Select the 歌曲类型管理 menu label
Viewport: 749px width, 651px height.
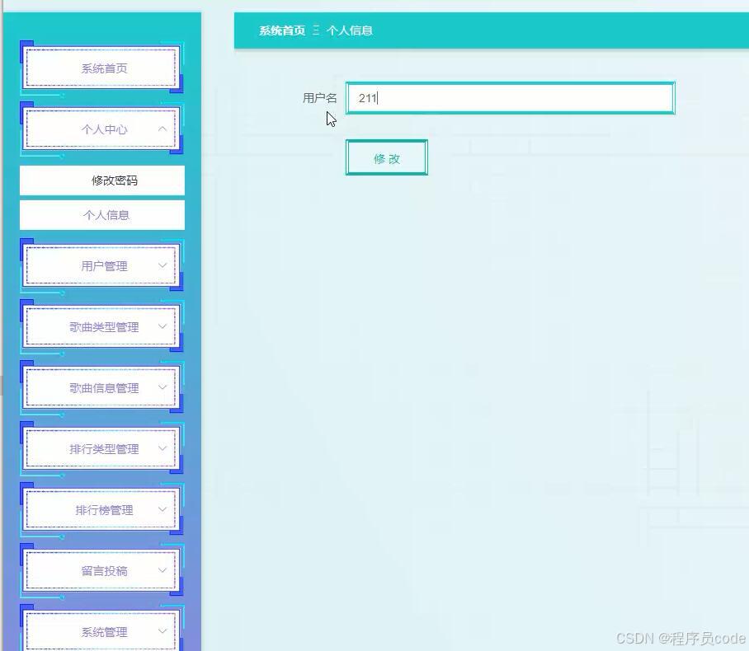[104, 327]
